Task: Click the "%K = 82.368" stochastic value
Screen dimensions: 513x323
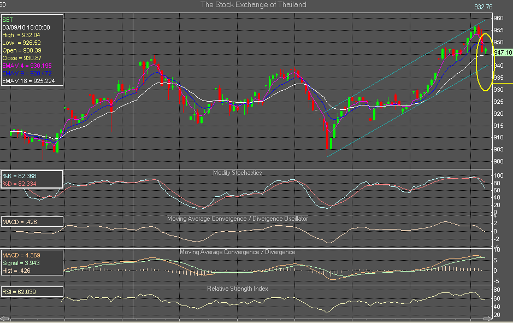Action: (x=19, y=176)
